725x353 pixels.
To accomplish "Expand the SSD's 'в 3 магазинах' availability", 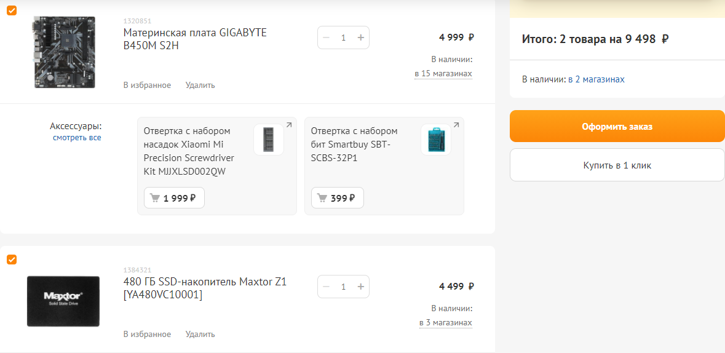I will pyautogui.click(x=445, y=323).
